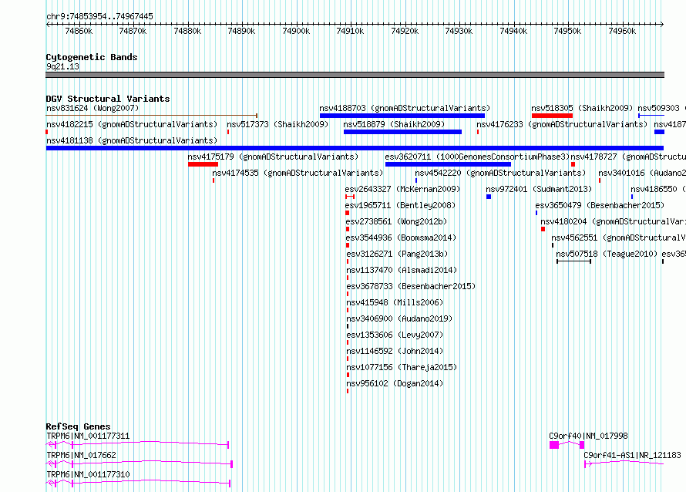This screenshot has height=492, width=686.
Task: Click nsv1146592 (John2014) label
Action: coord(395,351)
